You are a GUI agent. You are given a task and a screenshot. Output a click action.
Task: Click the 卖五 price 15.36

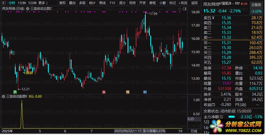pos(226,18)
